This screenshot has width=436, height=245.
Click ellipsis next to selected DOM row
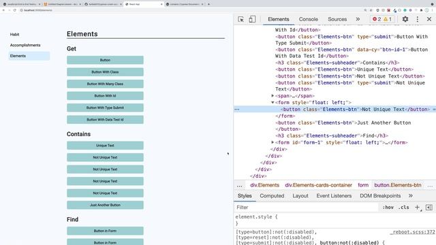(237, 110)
